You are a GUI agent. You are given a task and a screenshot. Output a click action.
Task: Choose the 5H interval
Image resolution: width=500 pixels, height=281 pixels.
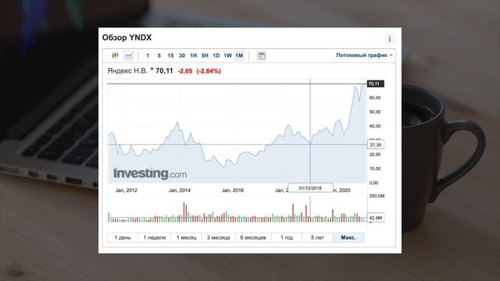(205, 55)
